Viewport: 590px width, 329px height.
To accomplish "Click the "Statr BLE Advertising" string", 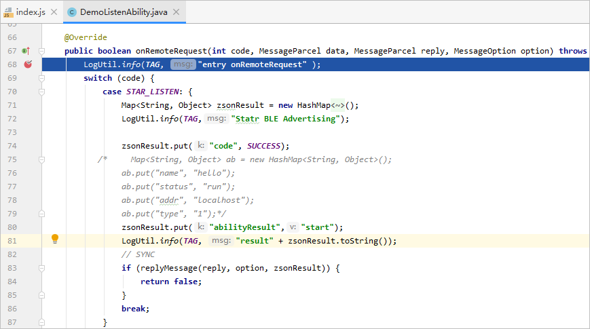I will pos(286,119).
